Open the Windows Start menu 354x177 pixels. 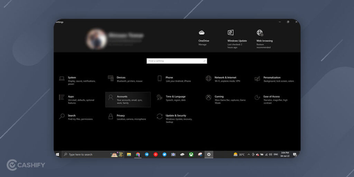click(58, 155)
